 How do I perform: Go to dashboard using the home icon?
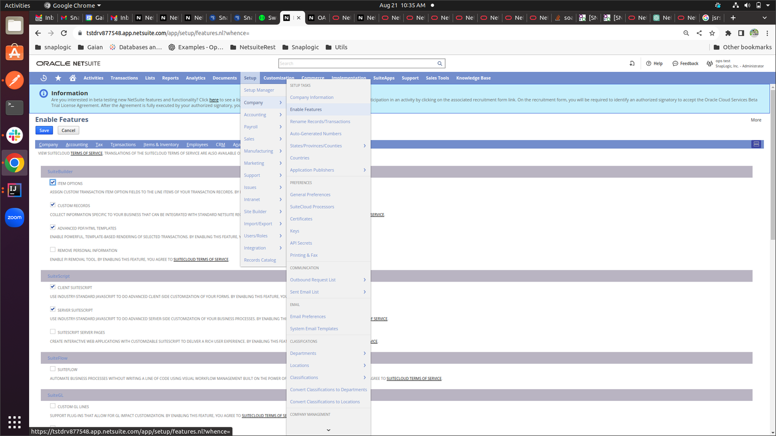[x=73, y=78]
